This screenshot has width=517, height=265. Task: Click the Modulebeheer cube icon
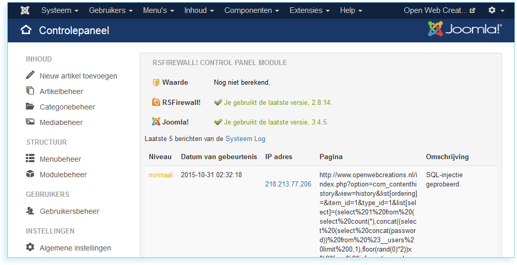pos(30,174)
